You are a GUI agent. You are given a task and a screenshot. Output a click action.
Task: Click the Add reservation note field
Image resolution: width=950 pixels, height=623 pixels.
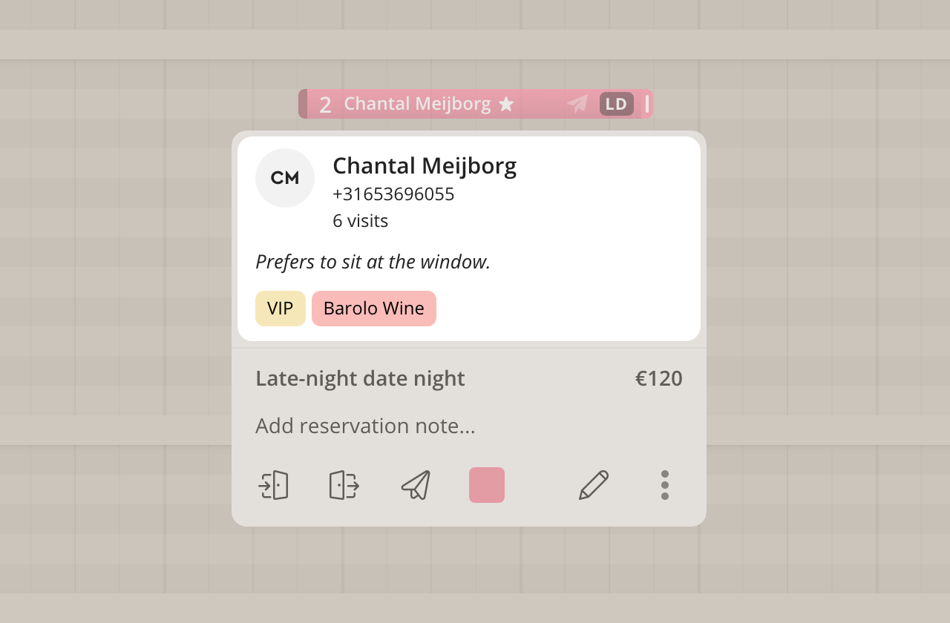pyautogui.click(x=469, y=426)
